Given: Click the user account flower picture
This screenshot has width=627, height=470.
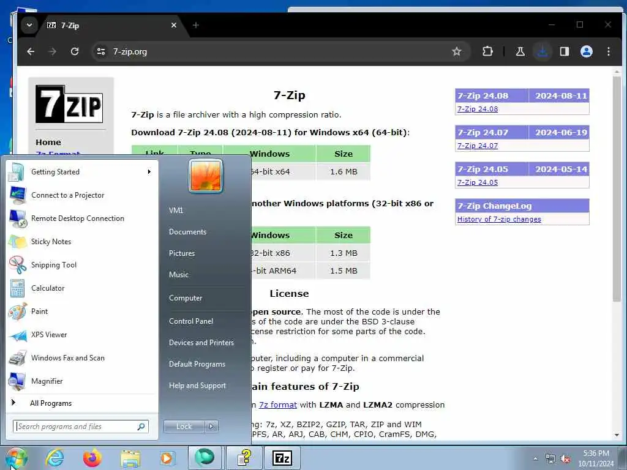Looking at the screenshot, I should [x=206, y=176].
